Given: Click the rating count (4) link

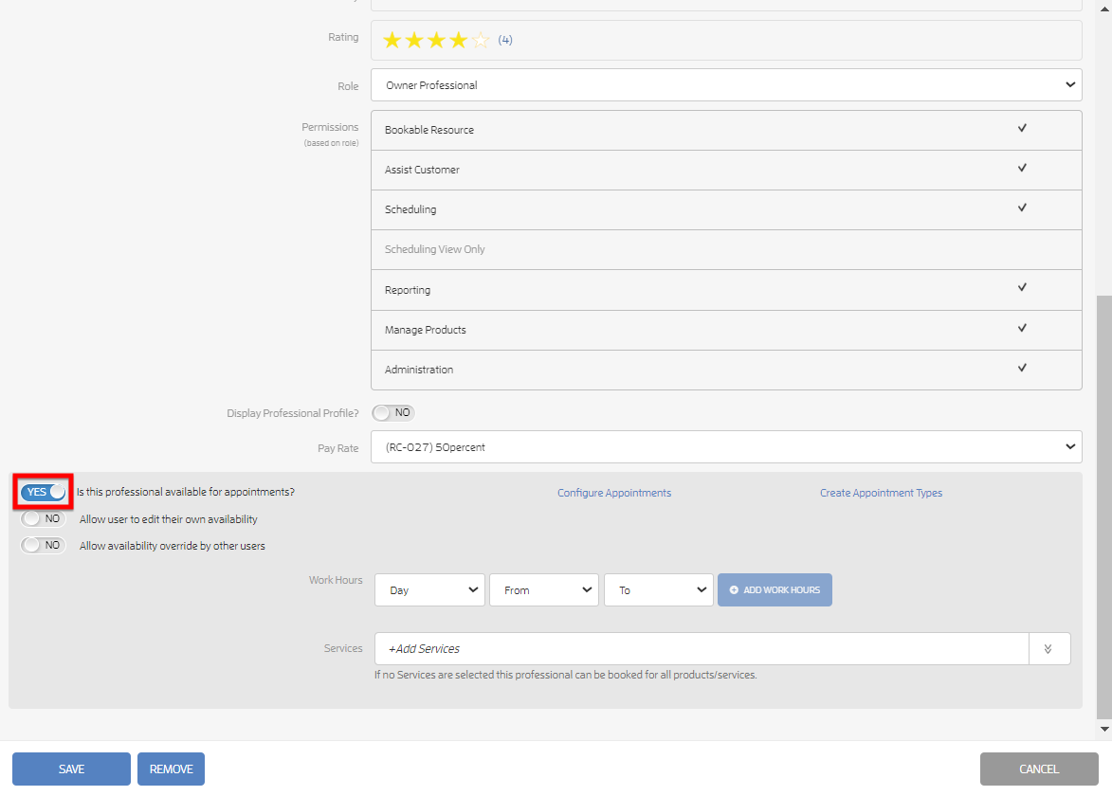Looking at the screenshot, I should coord(505,40).
